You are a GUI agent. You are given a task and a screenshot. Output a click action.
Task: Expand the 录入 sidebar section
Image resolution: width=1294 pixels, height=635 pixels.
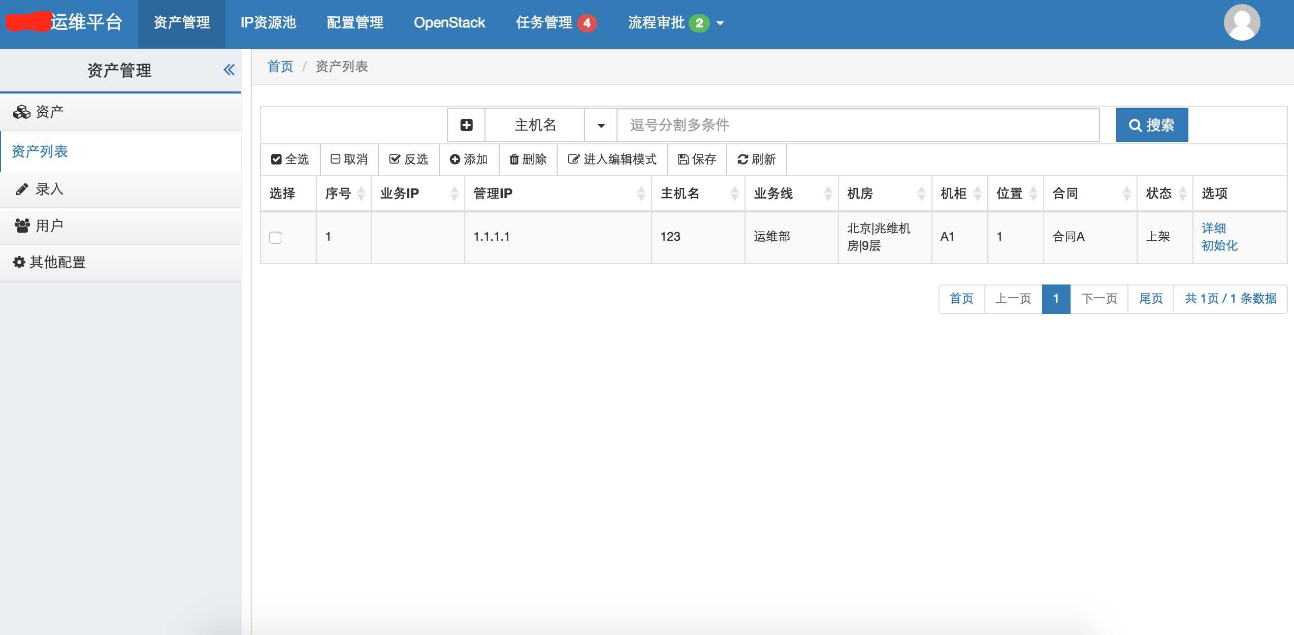click(x=120, y=189)
